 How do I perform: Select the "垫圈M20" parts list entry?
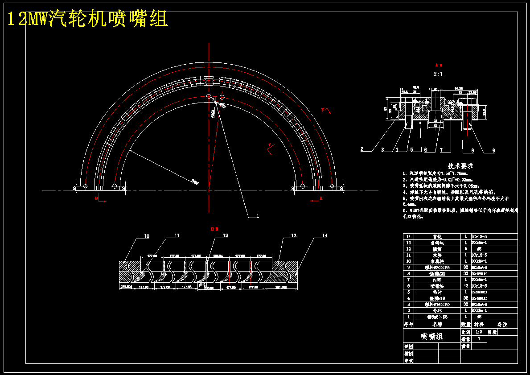pos(437,273)
